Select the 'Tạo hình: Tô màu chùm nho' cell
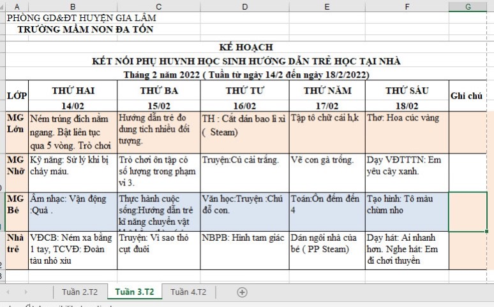494x307 pixels. [x=407, y=211]
